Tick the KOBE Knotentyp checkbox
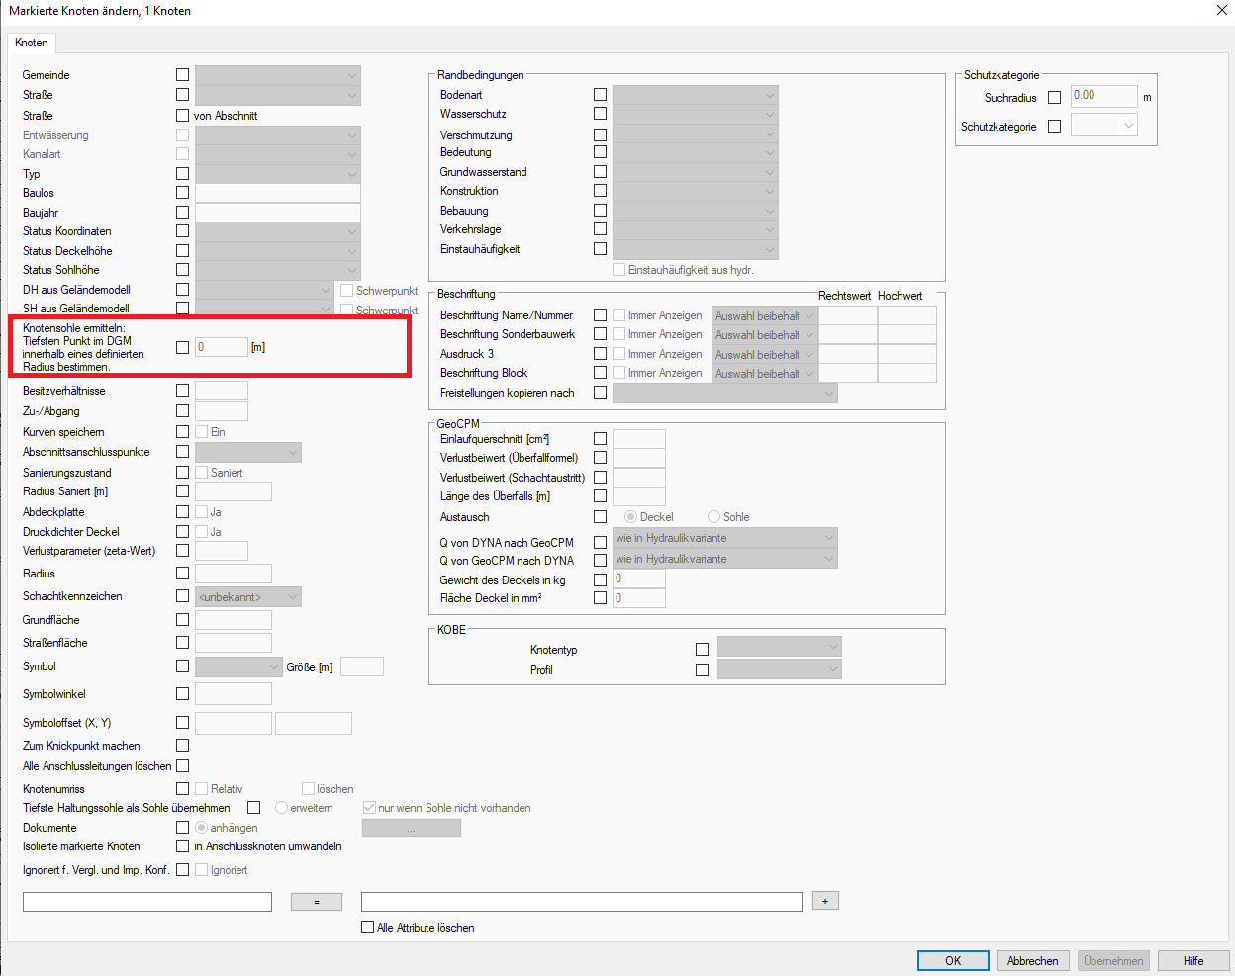This screenshot has width=1235, height=976. (x=702, y=650)
